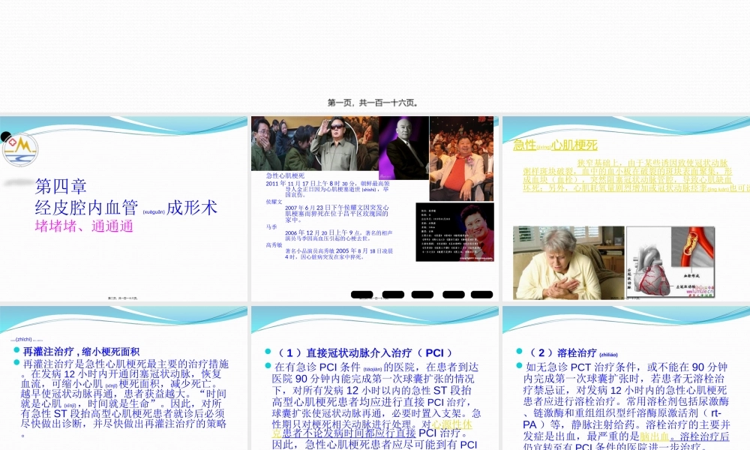Screen dimensions: 750x450
Task: Select the yellow highlighted 心源性休克 text
Action: click(x=451, y=425)
